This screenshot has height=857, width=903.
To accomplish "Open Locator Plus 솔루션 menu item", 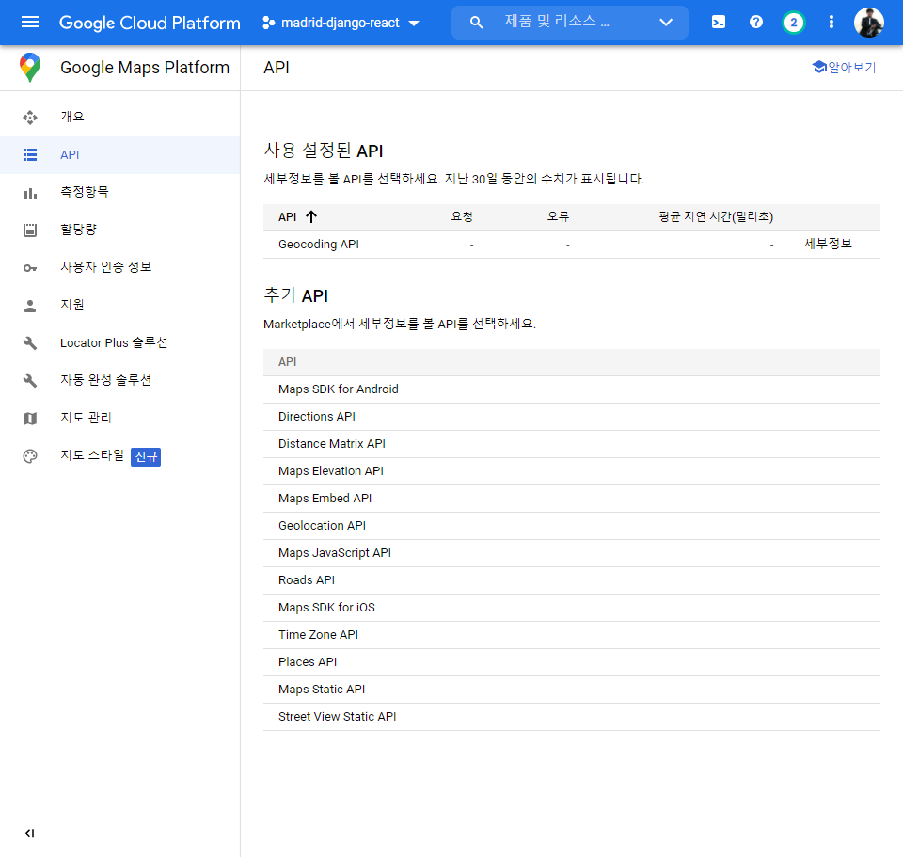I will [x=119, y=342].
